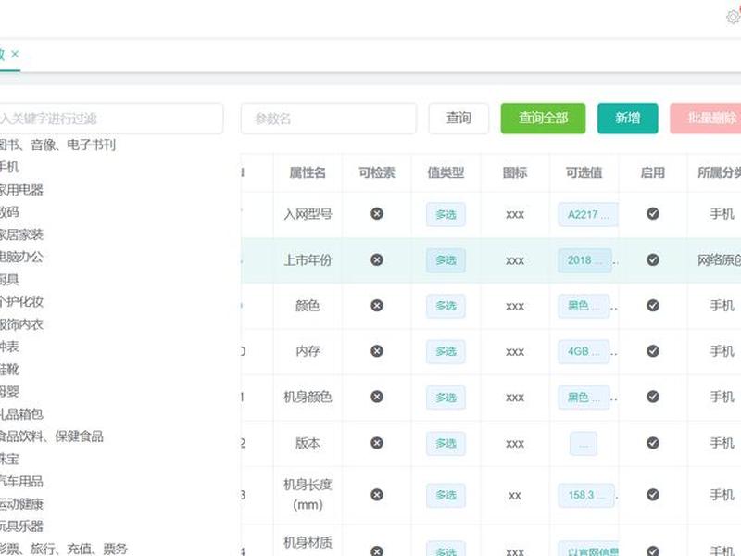Click the 启用 column header
This screenshot has height=556, width=741.
(653, 173)
